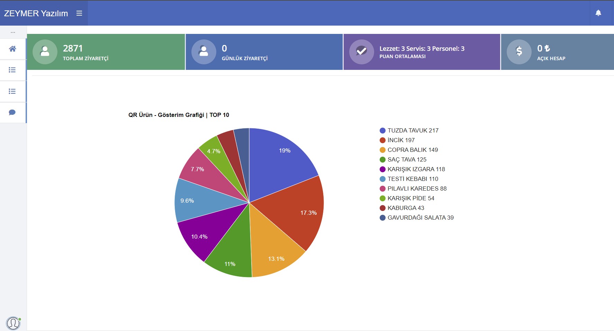
Task: Open the GÜNLÜK ZİYARETÇİ card
Action: click(264, 52)
